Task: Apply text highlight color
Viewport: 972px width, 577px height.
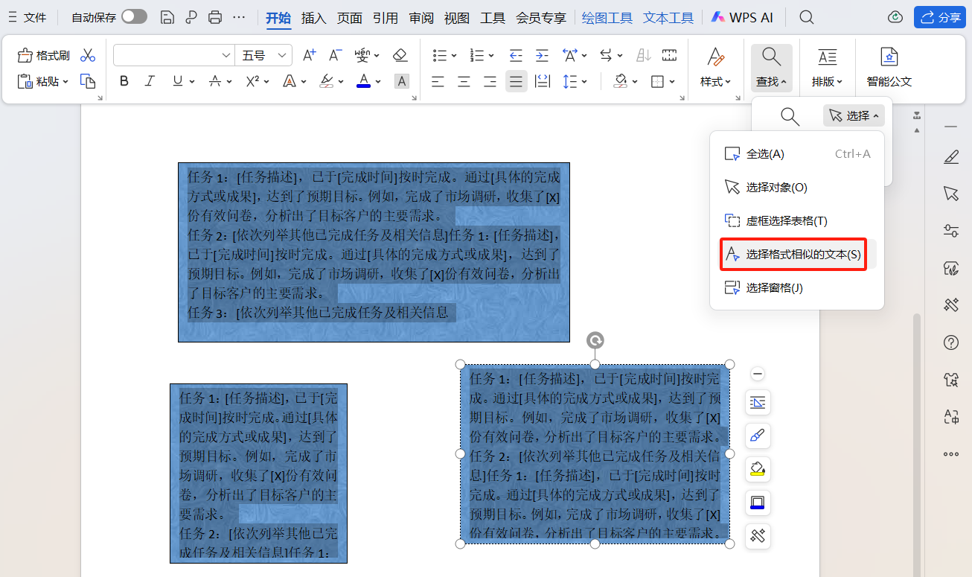Action: [x=327, y=81]
